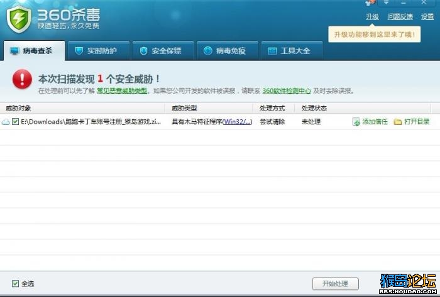The image size is (440, 297).
Task: Click the cloud icon on the threat row
Action: click(6, 122)
